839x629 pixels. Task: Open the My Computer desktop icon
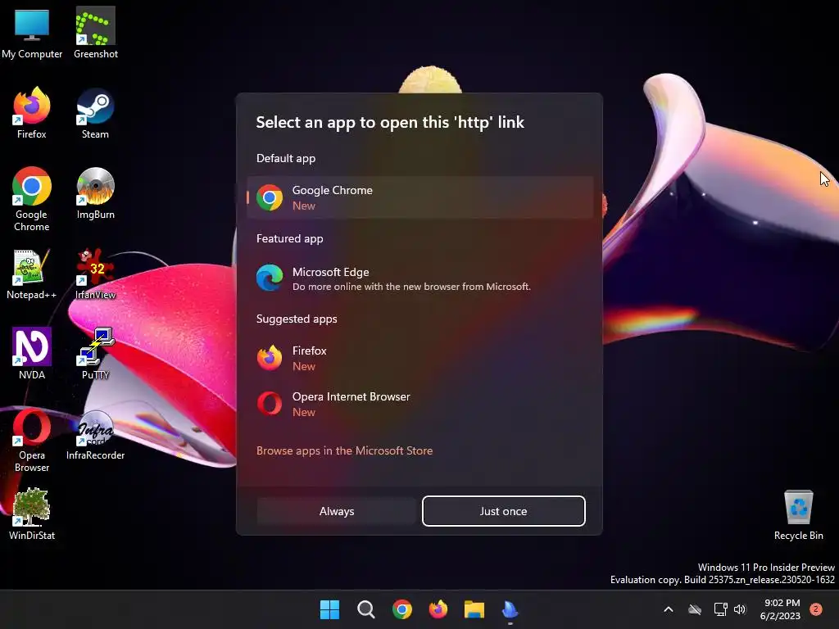click(x=32, y=33)
